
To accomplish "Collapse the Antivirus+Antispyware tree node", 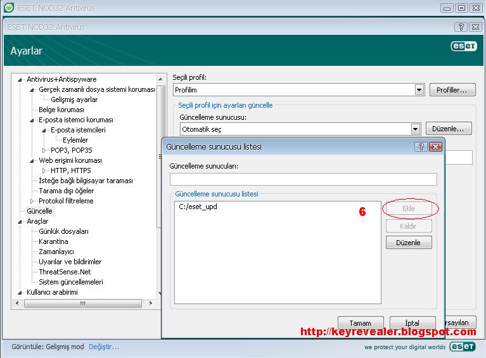I will coord(20,80).
